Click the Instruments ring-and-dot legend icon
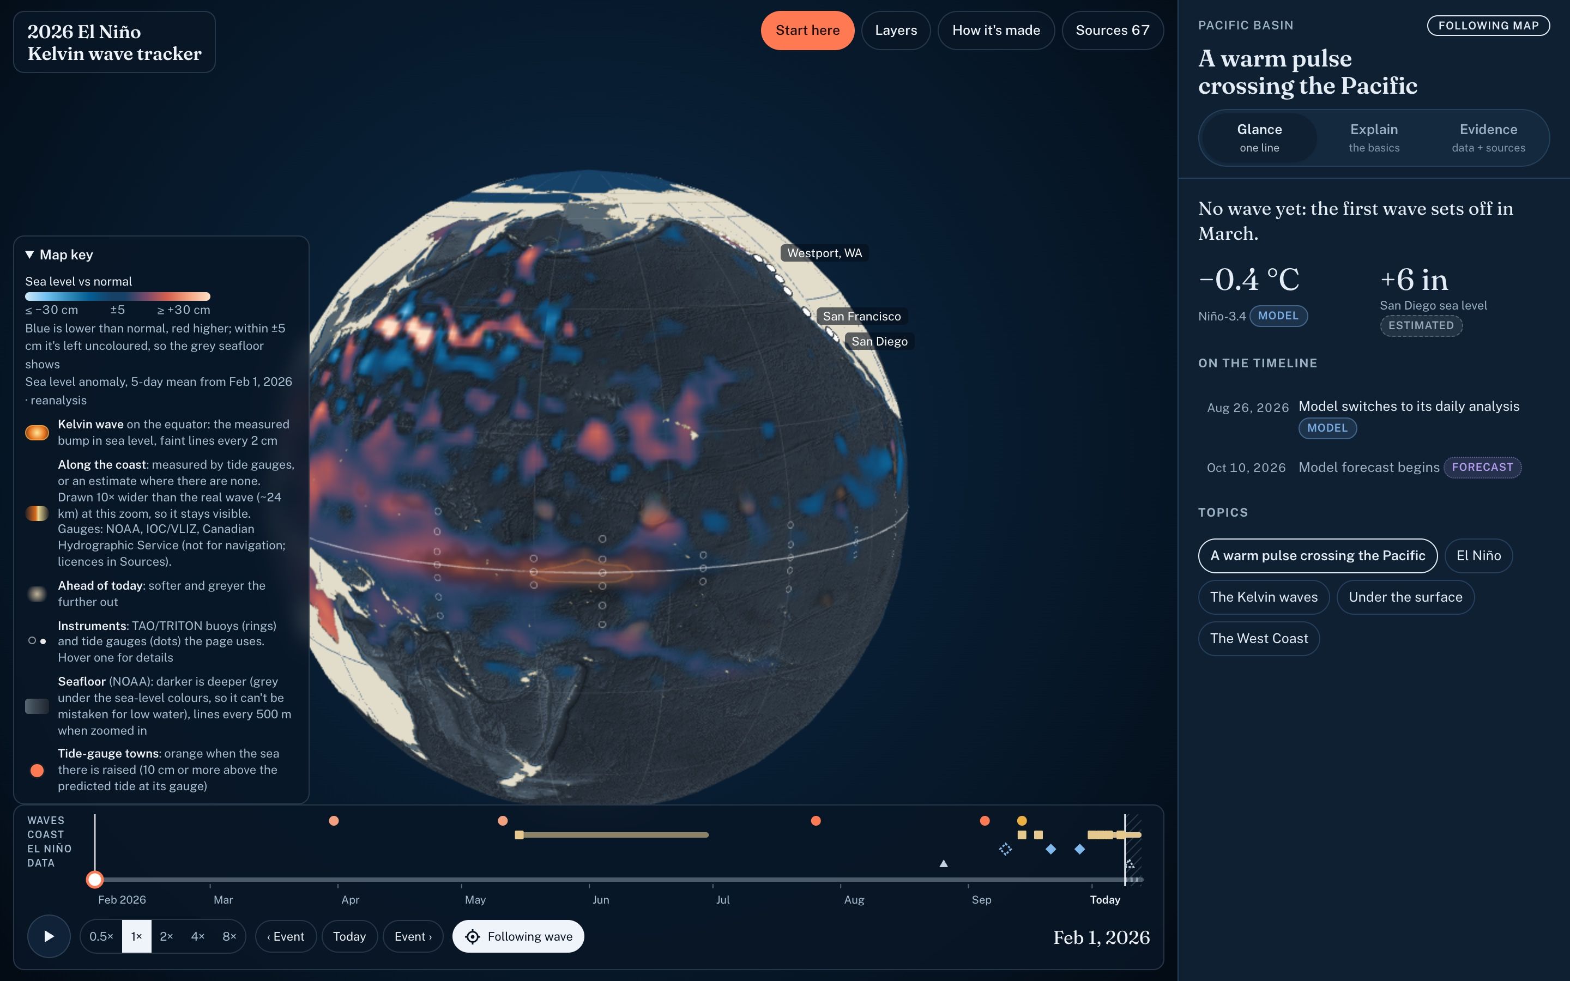 tap(37, 641)
